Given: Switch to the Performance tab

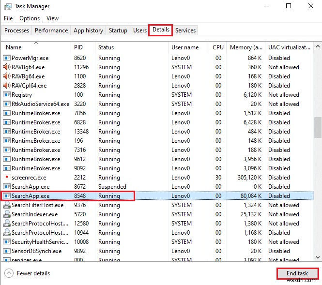Looking at the screenshot, I should [51, 30].
